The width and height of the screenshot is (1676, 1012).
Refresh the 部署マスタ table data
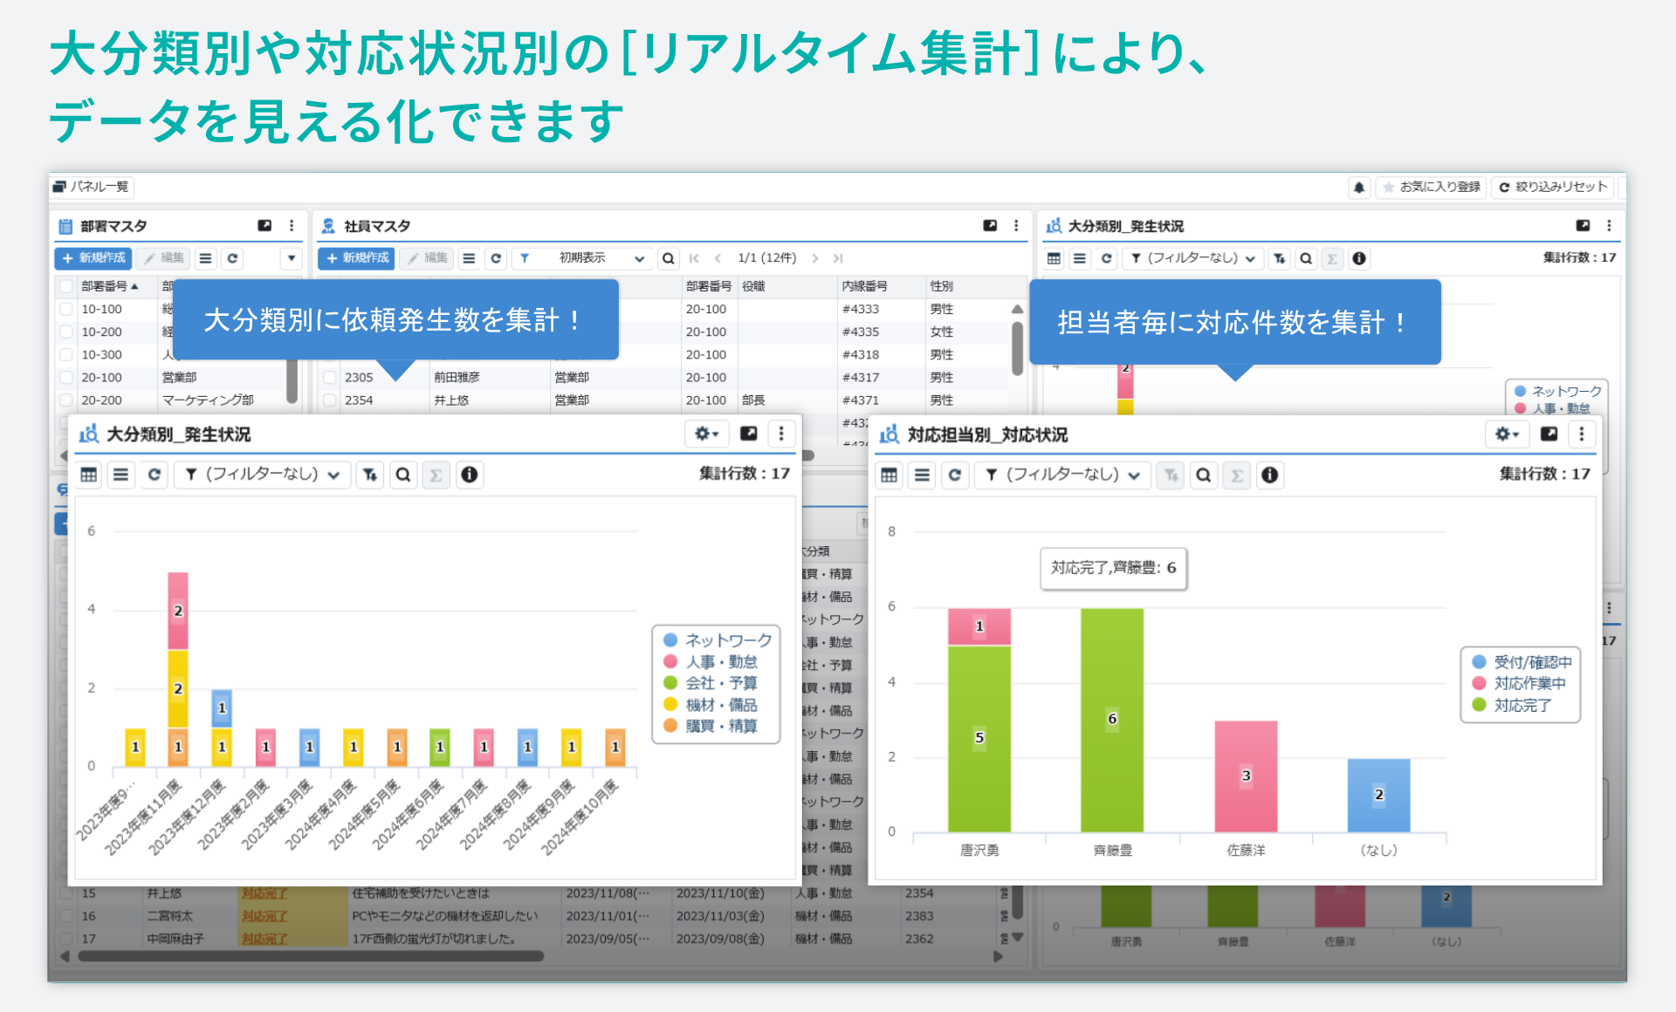[x=231, y=258]
